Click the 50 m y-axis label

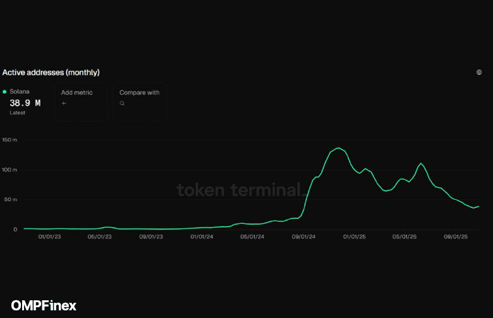(x=9, y=200)
